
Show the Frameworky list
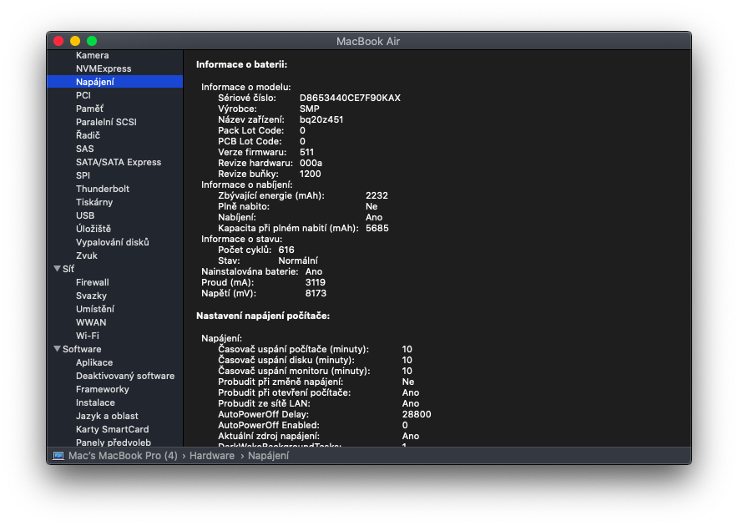[102, 389]
